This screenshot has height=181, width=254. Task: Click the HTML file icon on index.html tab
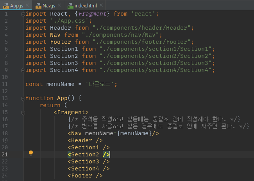(70, 6)
